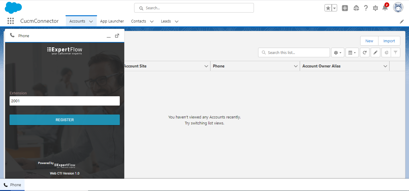Focus the Extension input field
Image resolution: width=409 pixels, height=191 pixels.
coord(65,101)
